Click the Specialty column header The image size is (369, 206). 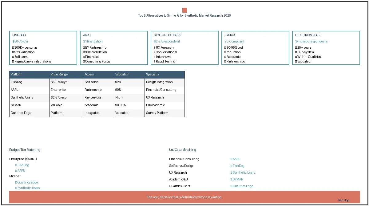point(165,75)
